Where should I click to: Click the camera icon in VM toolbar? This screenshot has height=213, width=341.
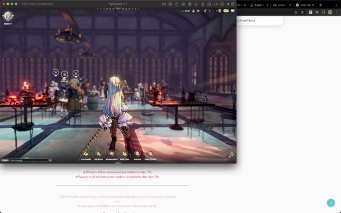point(216,4)
